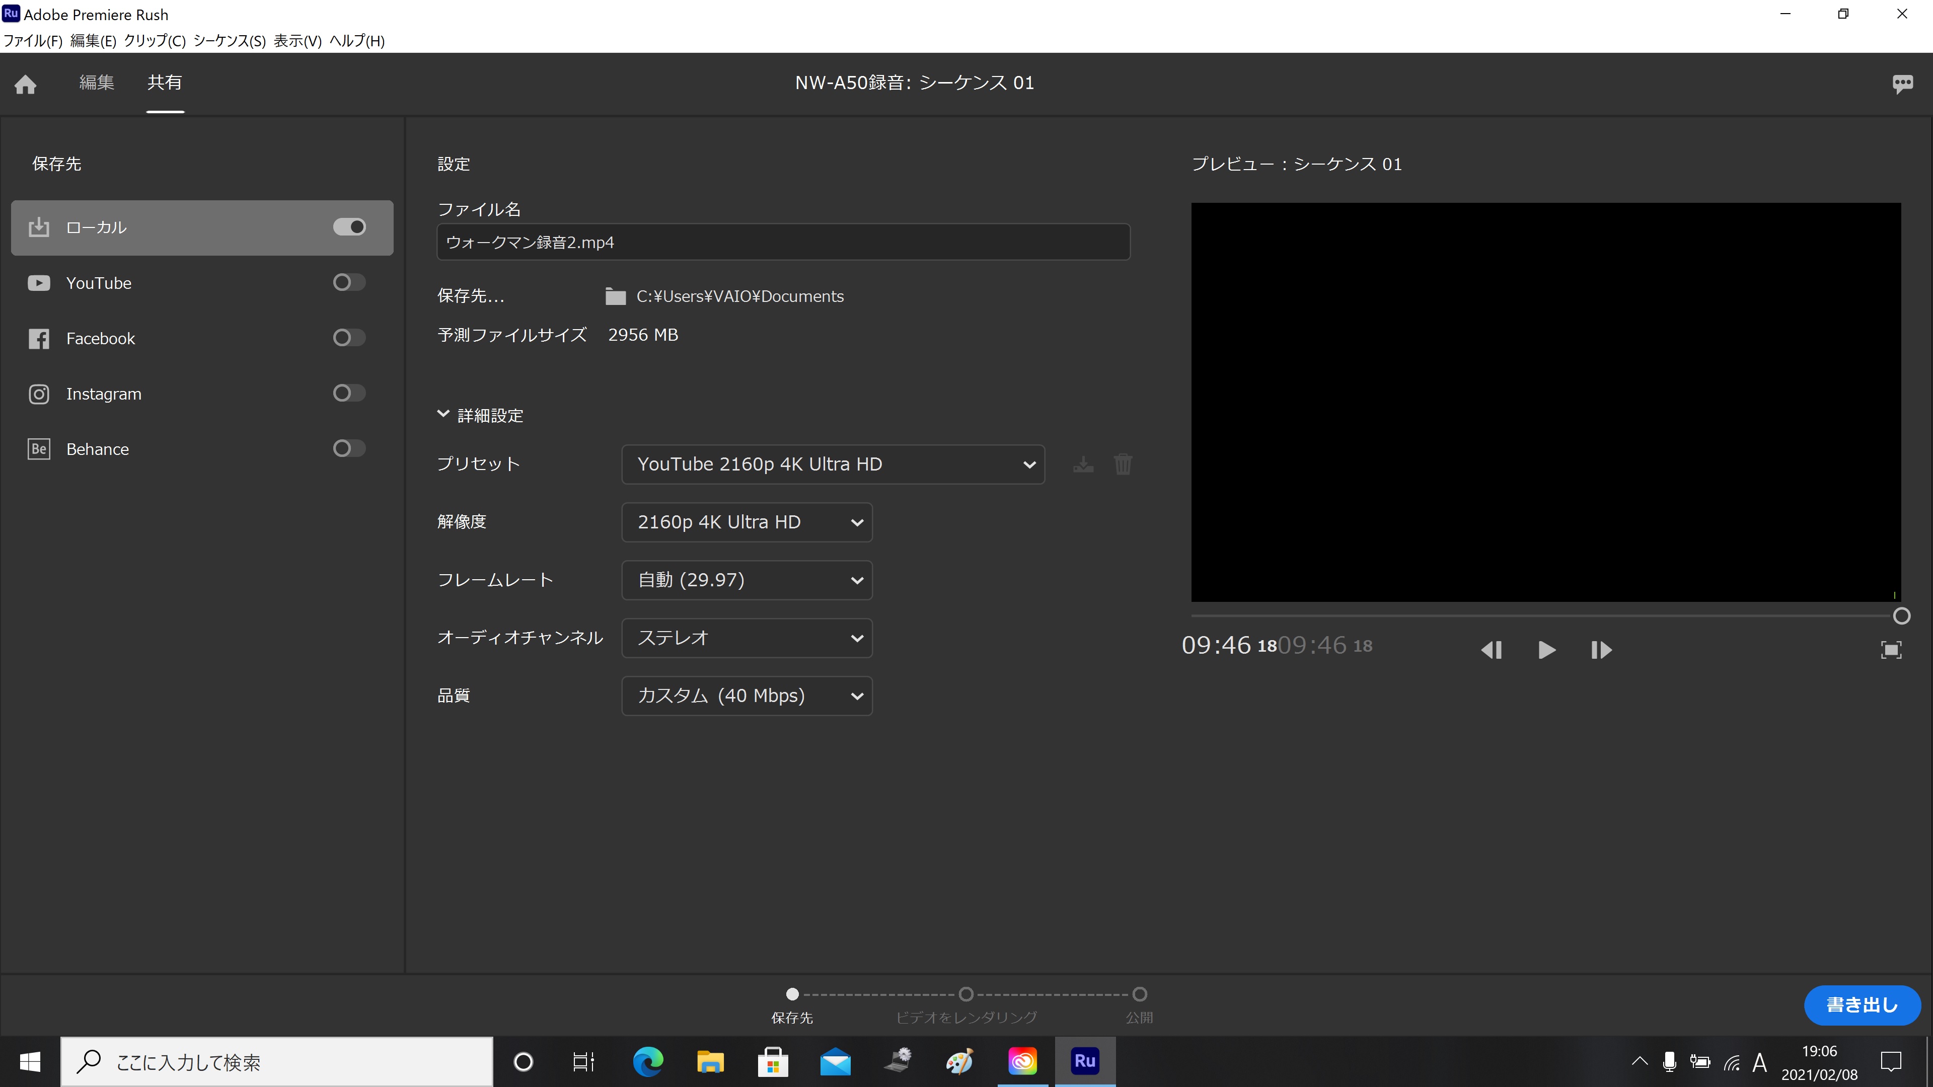Open the Frame rate dropdown 自動 (29.97)
The image size is (1933, 1087).
(x=747, y=580)
